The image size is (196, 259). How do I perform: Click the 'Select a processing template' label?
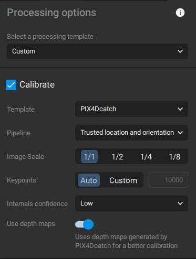(50, 37)
